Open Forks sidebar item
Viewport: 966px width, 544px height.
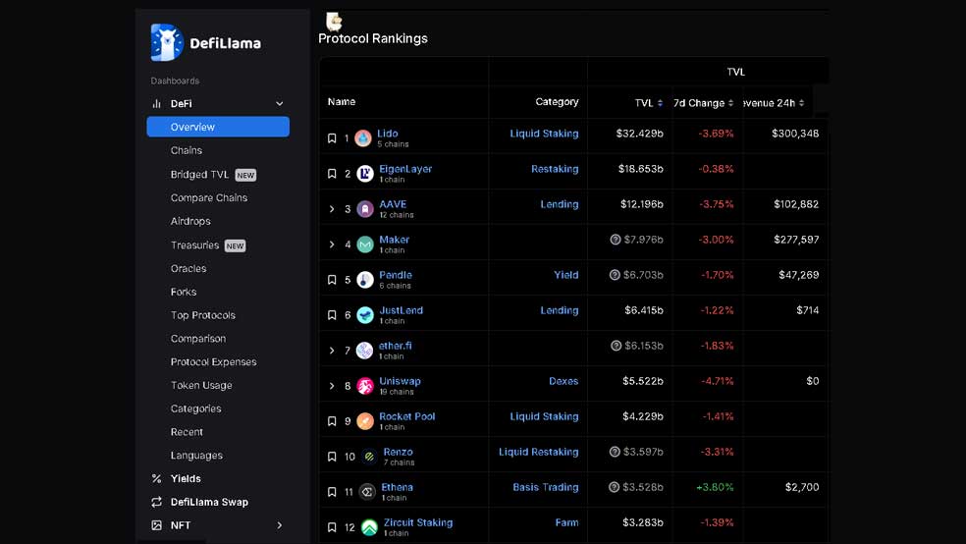[x=184, y=292]
